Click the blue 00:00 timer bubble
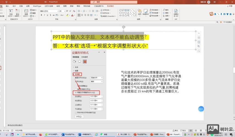Viewport: 235px width, 137px height. pos(201,109)
